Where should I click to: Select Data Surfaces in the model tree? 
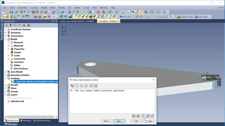(x=21, y=69)
